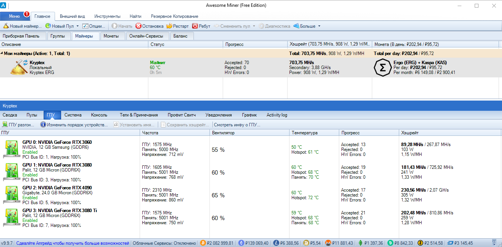Open the Сменить пул dropdown
The height and width of the screenshot is (247, 502).
pyautogui.click(x=253, y=26)
